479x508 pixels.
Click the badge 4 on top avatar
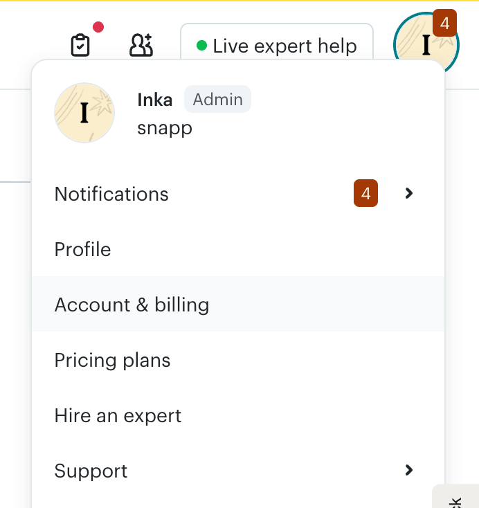[x=444, y=23]
